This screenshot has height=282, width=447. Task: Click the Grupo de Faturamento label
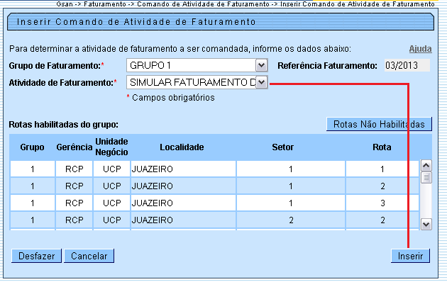pos(57,66)
